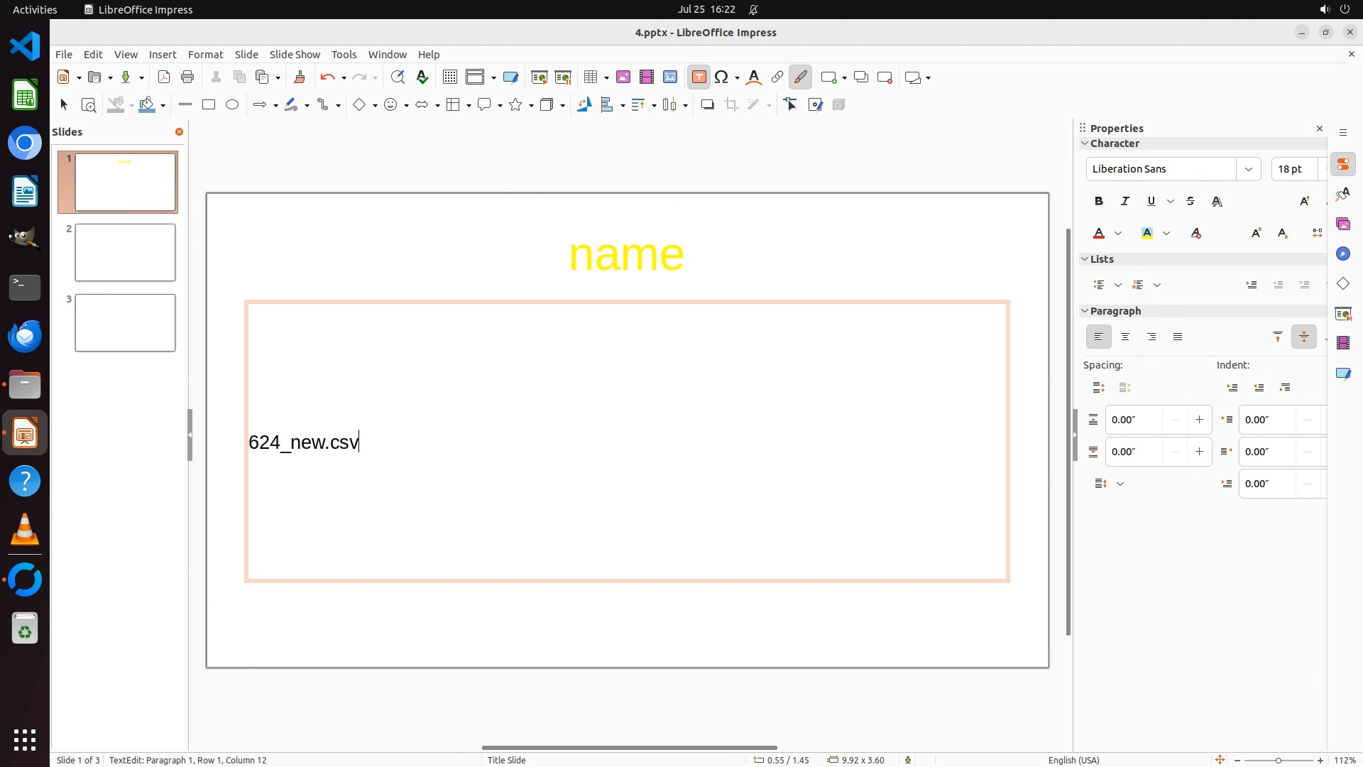The width and height of the screenshot is (1363, 767).
Task: Insert a table from the toolbar
Action: (590, 77)
